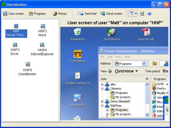Select the HNP computer icon
171x128 pixels.
point(16,31)
